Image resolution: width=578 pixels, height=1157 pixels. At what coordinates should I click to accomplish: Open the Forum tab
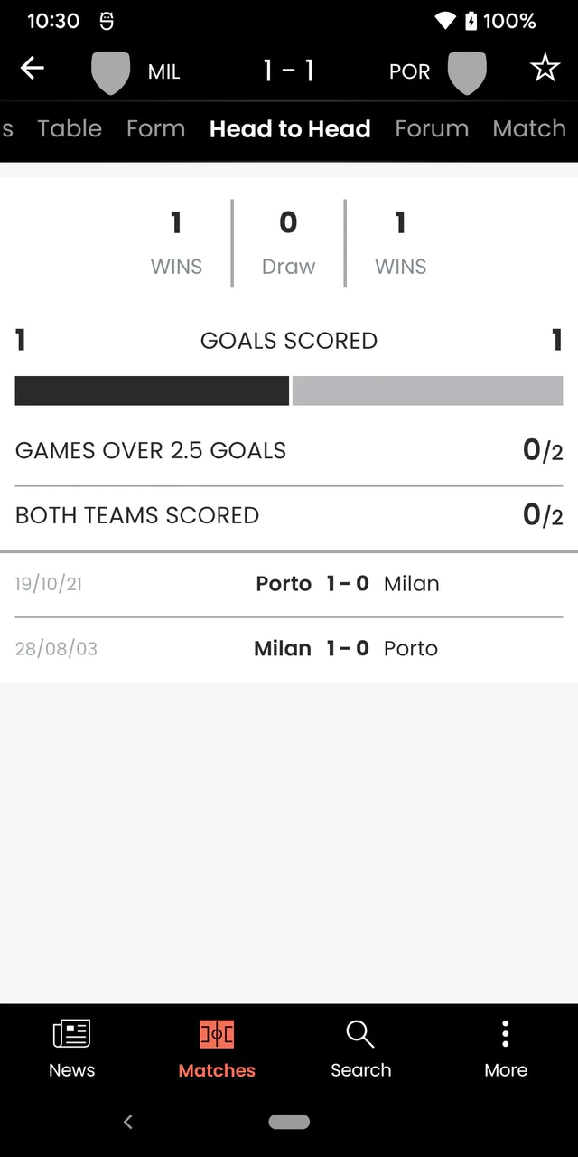pyautogui.click(x=432, y=128)
